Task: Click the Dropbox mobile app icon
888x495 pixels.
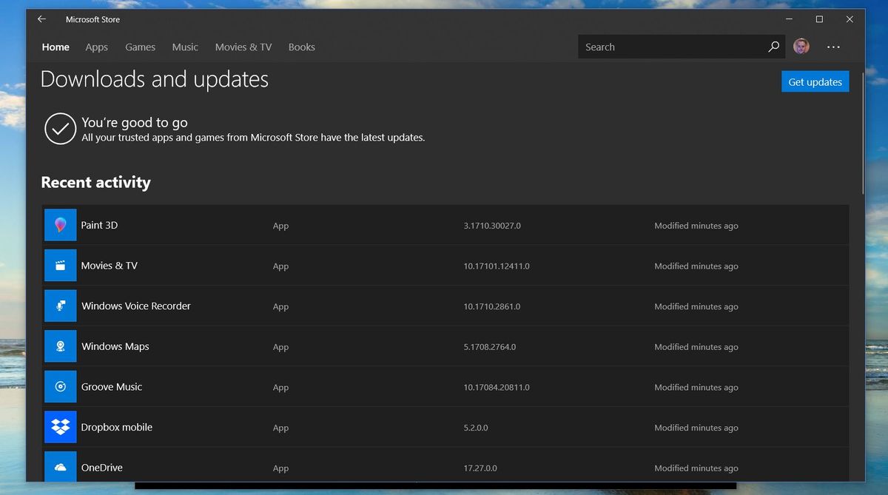Action: coord(60,427)
